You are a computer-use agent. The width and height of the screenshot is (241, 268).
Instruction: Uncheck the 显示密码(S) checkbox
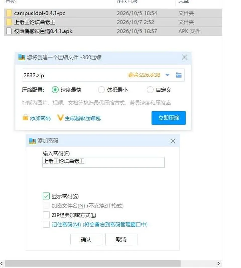pos(46,196)
